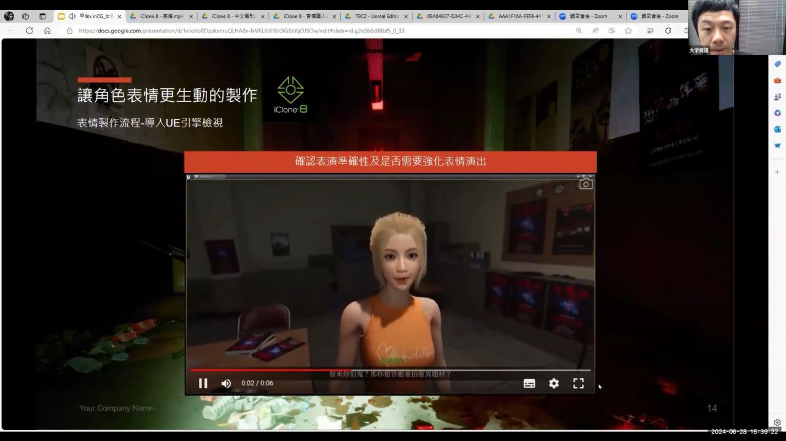786x441 pixels.
Task: Click the camera snapshot icon in video
Action: tap(586, 184)
